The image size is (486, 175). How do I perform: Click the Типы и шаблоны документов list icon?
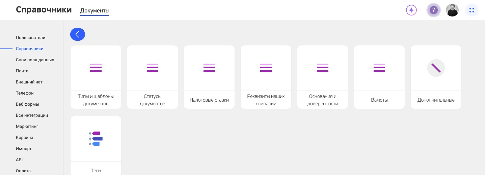[x=96, y=68]
